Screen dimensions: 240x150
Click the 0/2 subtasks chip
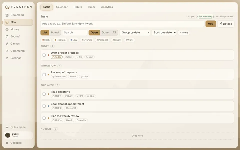80,96
